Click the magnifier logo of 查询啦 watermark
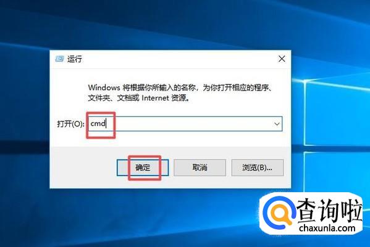 (279, 213)
